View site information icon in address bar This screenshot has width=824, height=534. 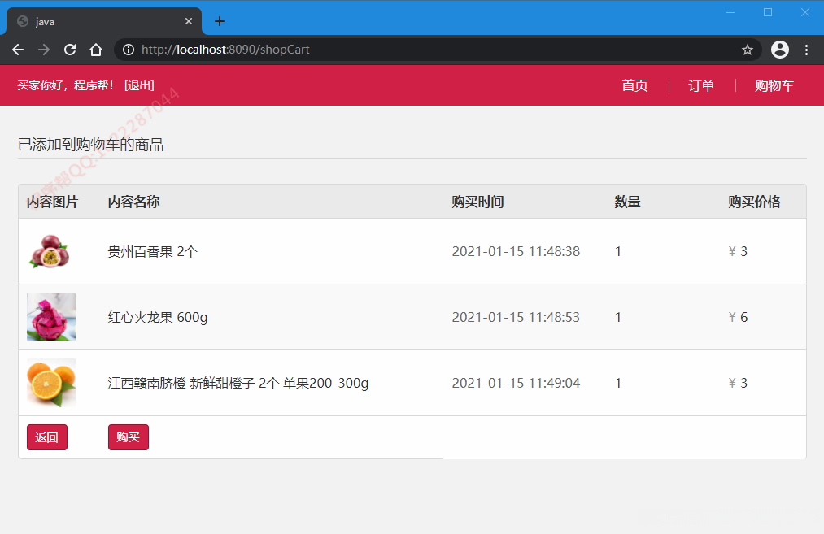coord(129,50)
